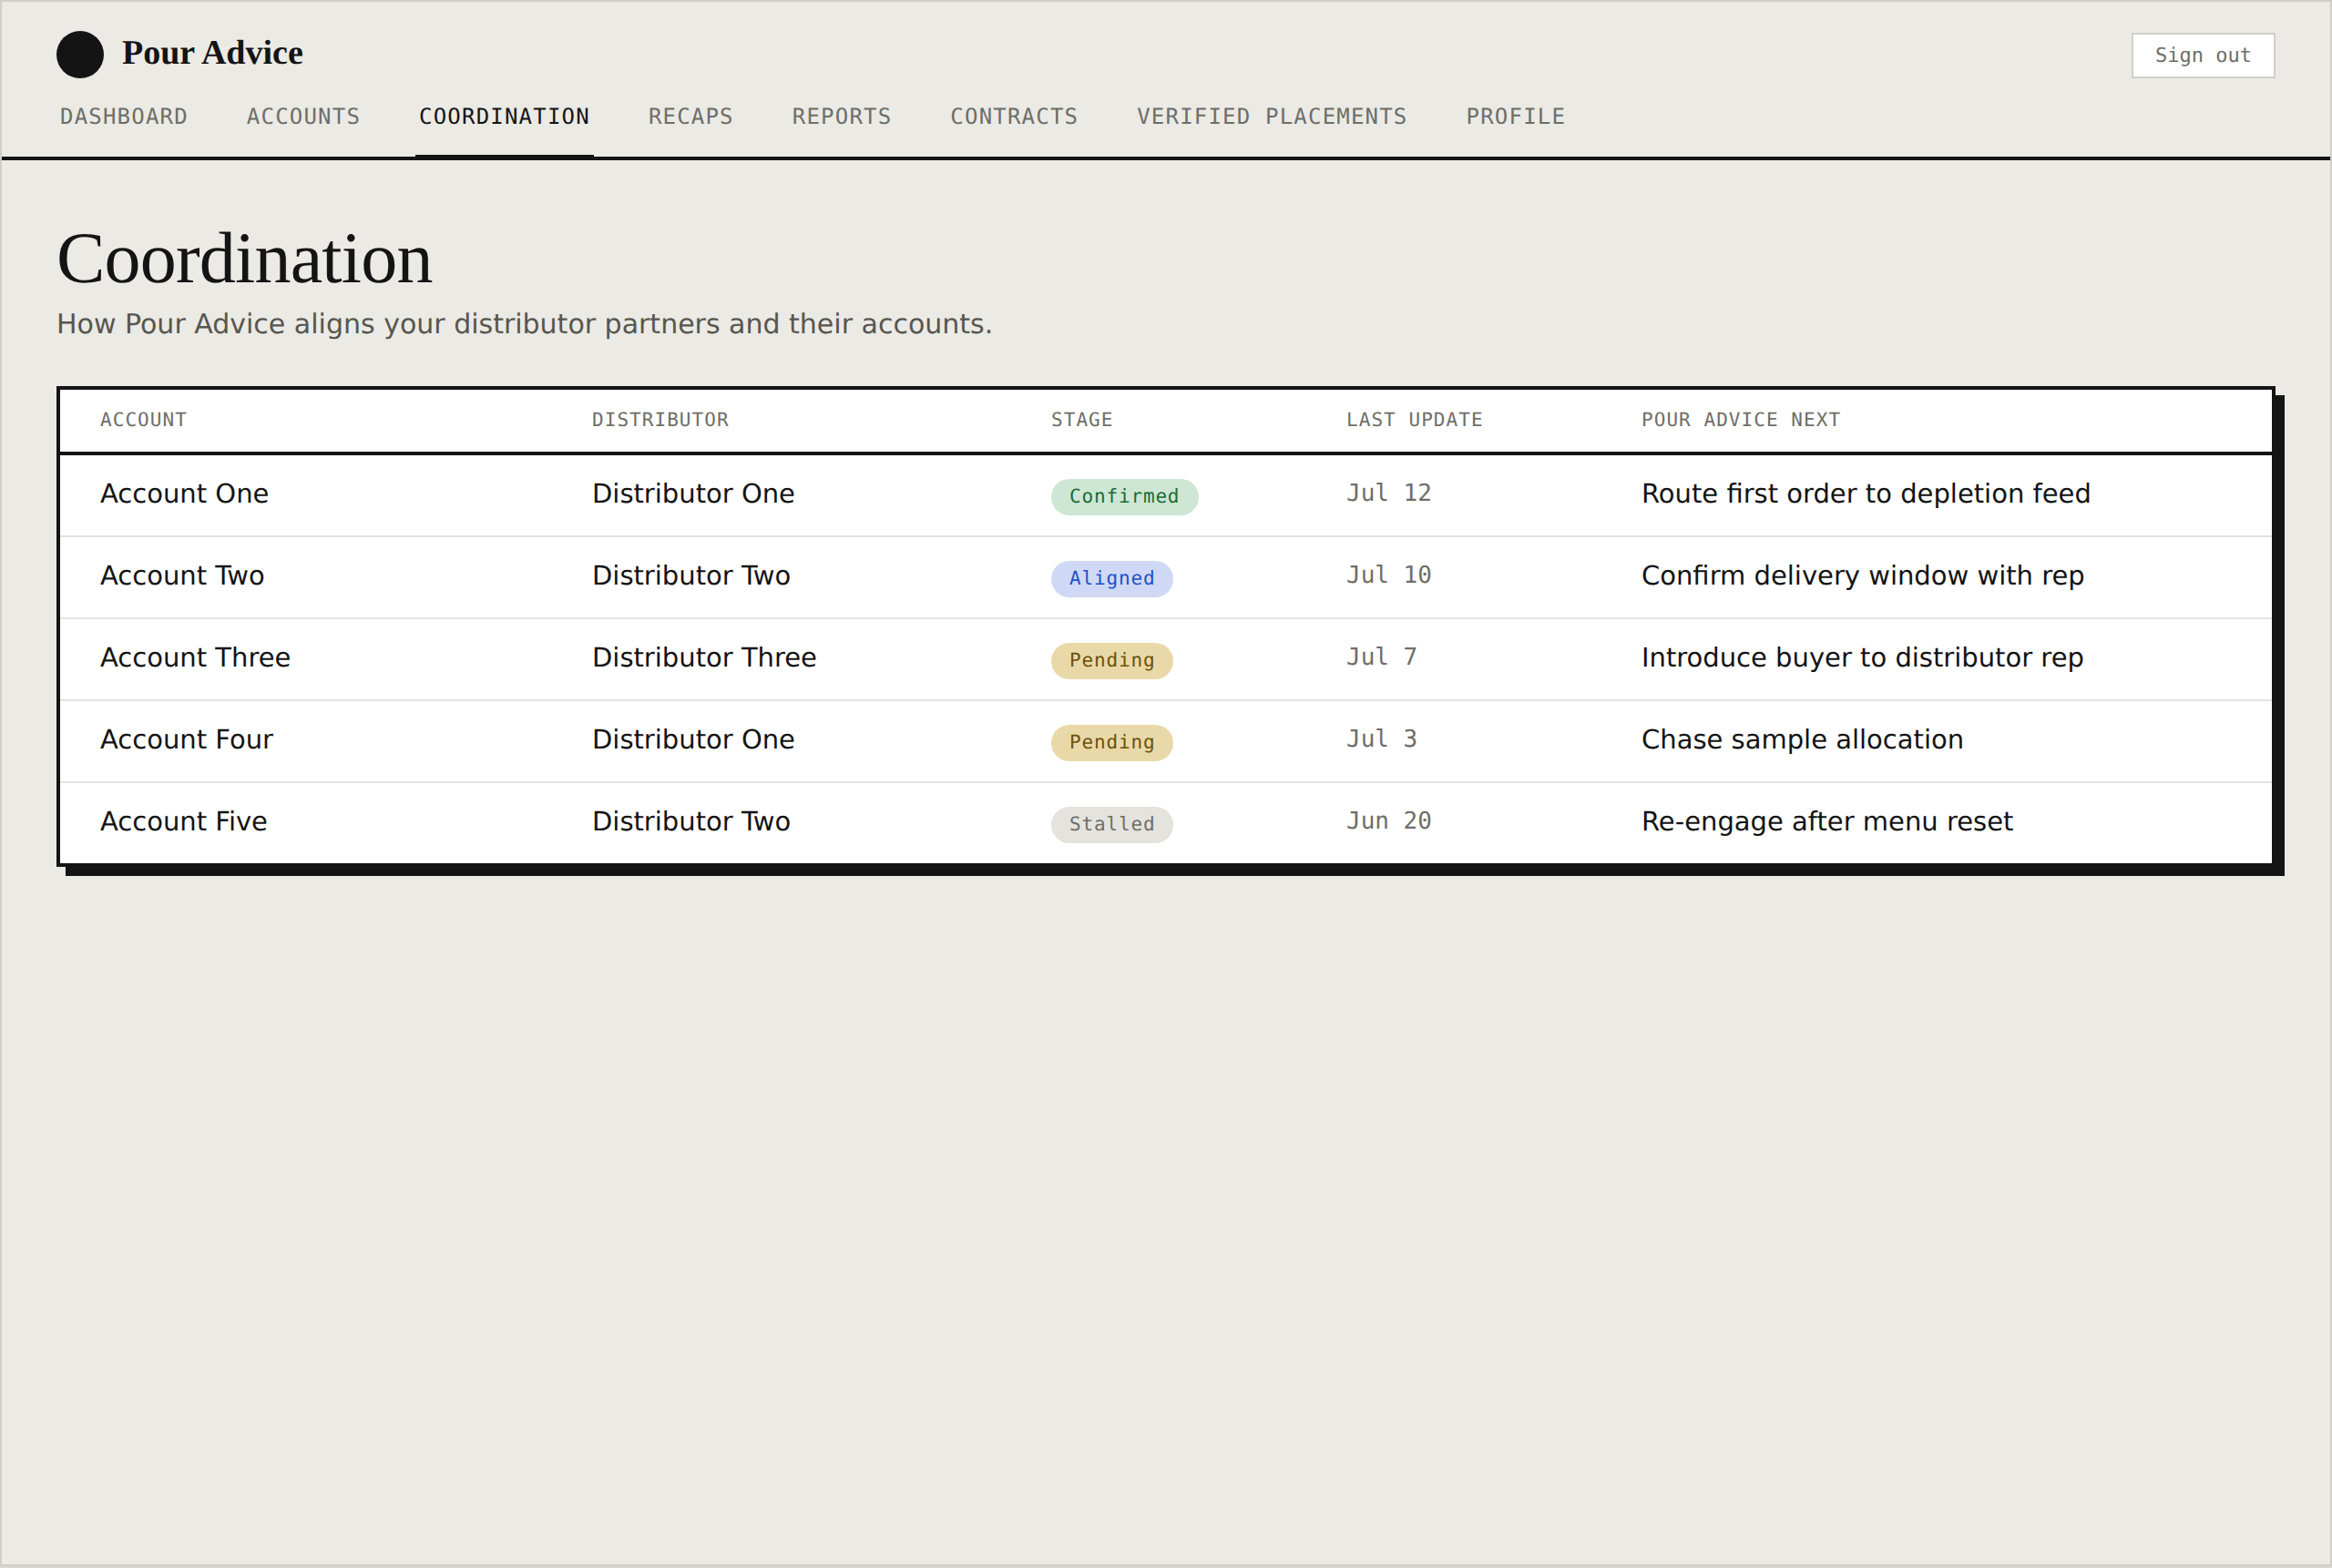2332x1568 pixels.
Task: Select the Account Five cell
Action: coord(183,822)
